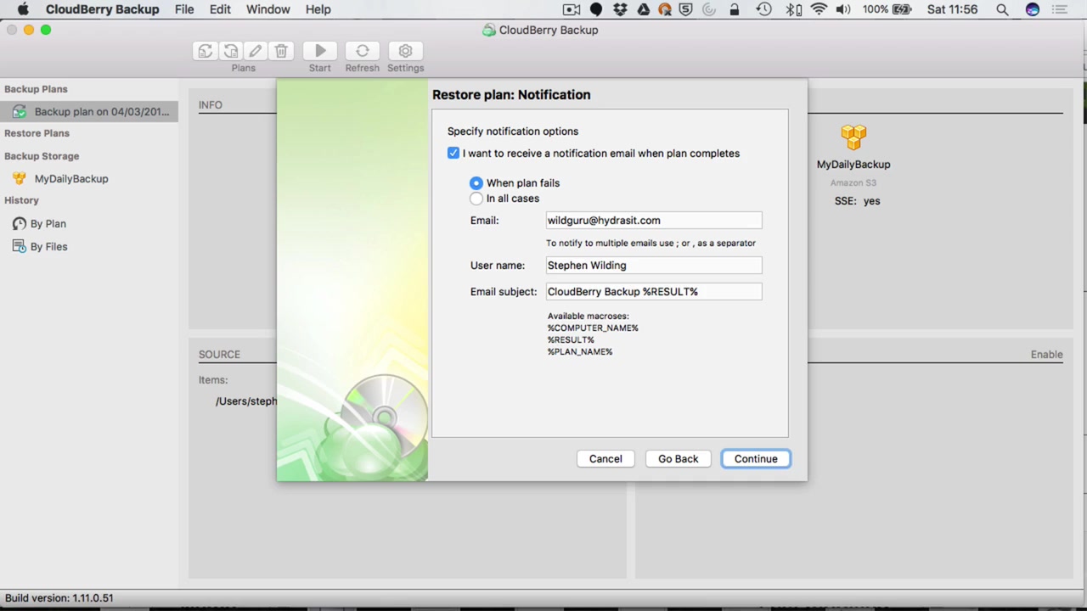The width and height of the screenshot is (1087, 611).
Task: Click the 'Backup Storage' sidebar heading
Action: click(x=42, y=156)
